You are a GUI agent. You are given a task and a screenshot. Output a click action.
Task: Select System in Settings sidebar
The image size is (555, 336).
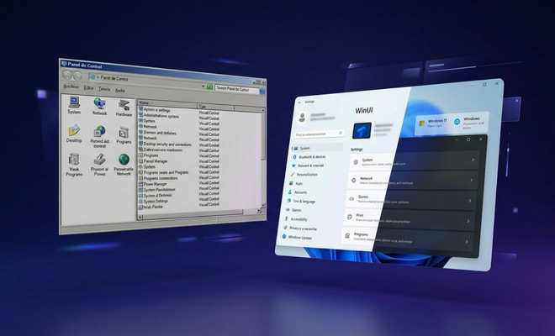click(x=317, y=148)
